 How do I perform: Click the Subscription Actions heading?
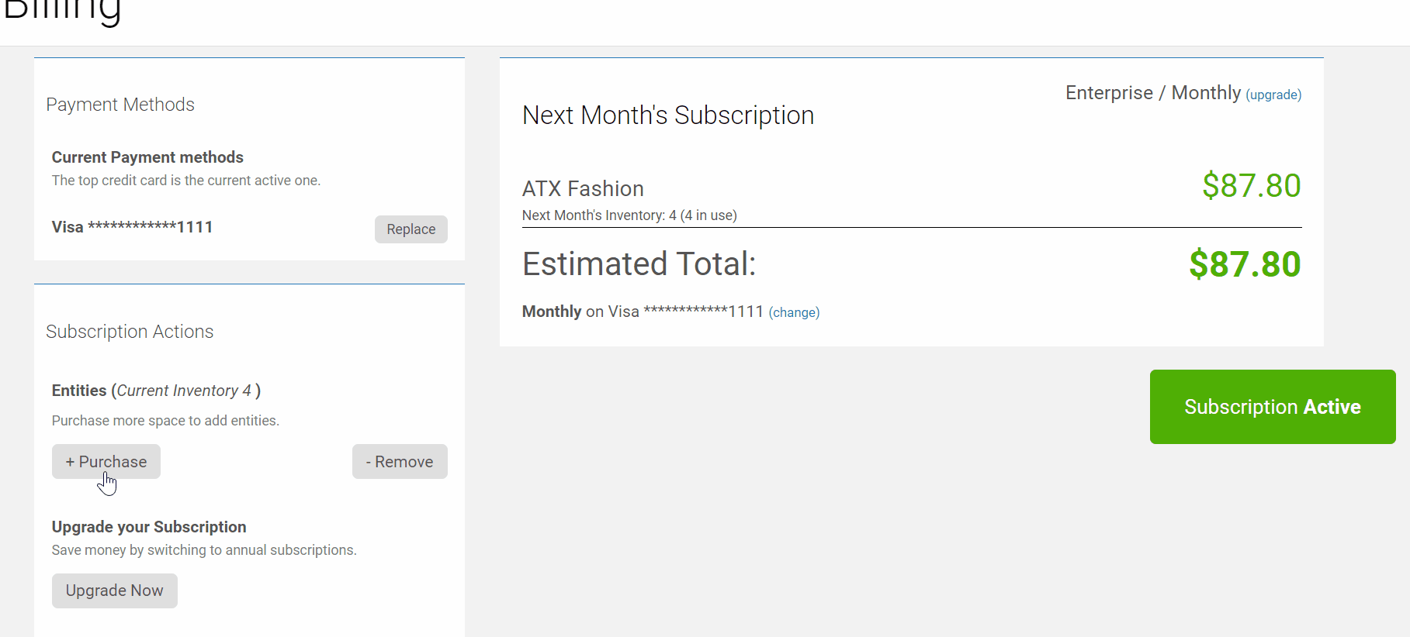[x=130, y=332]
